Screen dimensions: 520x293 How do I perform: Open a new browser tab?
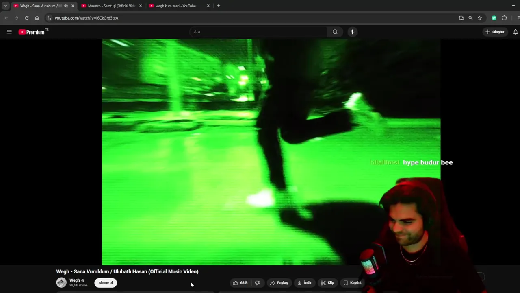[219, 6]
